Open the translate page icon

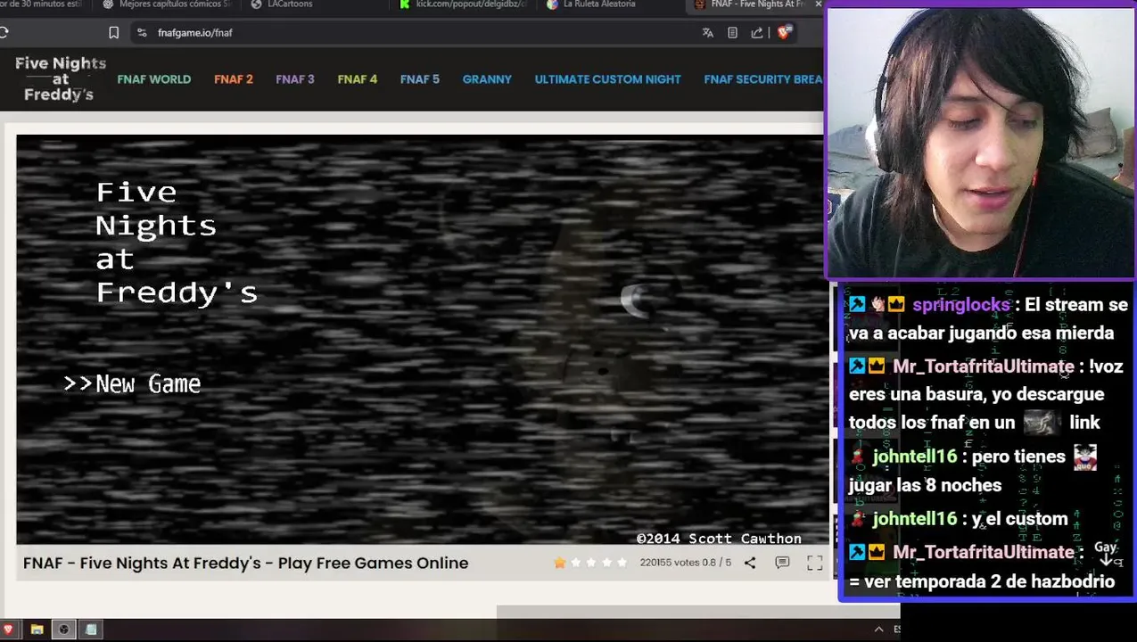click(x=708, y=33)
